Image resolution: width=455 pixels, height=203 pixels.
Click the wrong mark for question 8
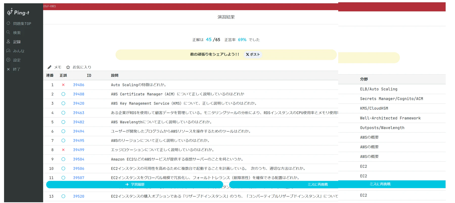63,150
